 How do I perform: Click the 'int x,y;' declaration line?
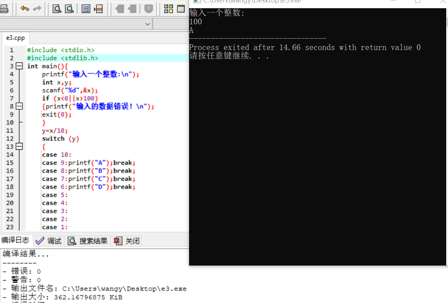coord(57,82)
